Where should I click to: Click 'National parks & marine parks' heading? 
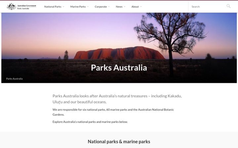tap(119, 141)
